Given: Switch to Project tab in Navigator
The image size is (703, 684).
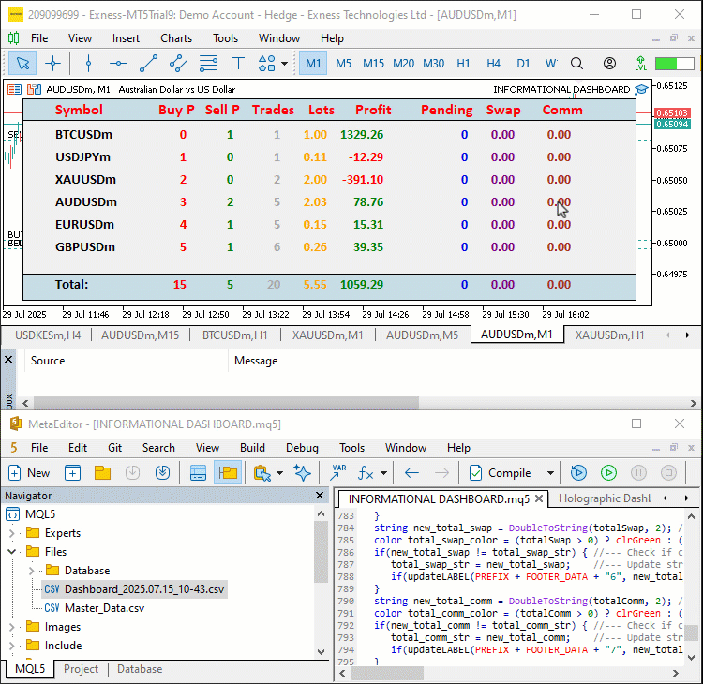Looking at the screenshot, I should [x=81, y=669].
